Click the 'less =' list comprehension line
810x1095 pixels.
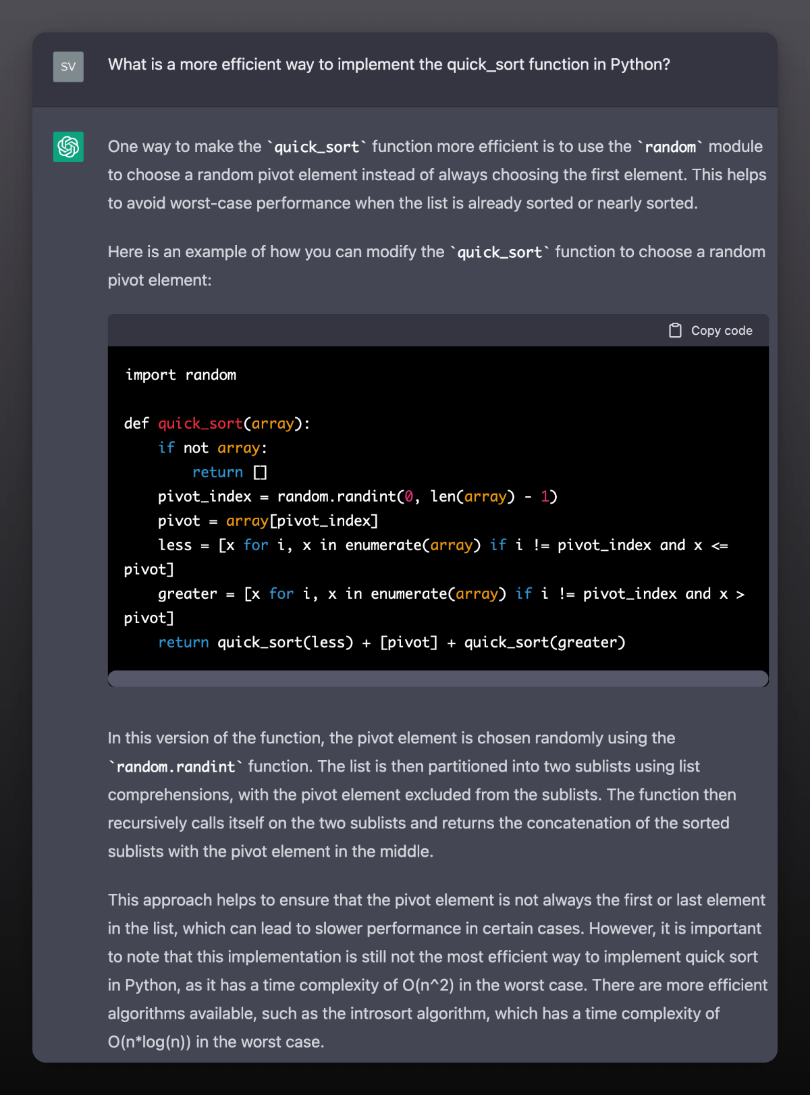pyautogui.click(x=426, y=557)
